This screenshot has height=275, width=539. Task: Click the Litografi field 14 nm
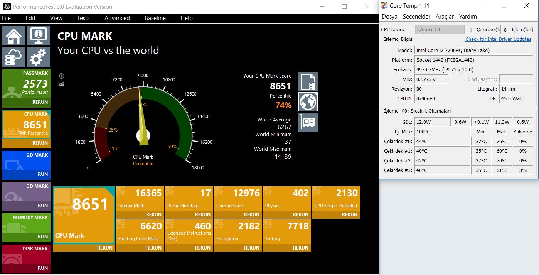516,89
